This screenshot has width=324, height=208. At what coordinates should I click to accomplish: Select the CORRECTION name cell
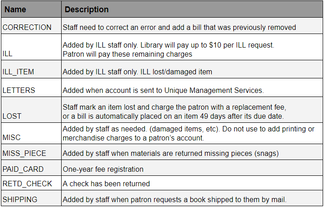[x=27, y=27]
